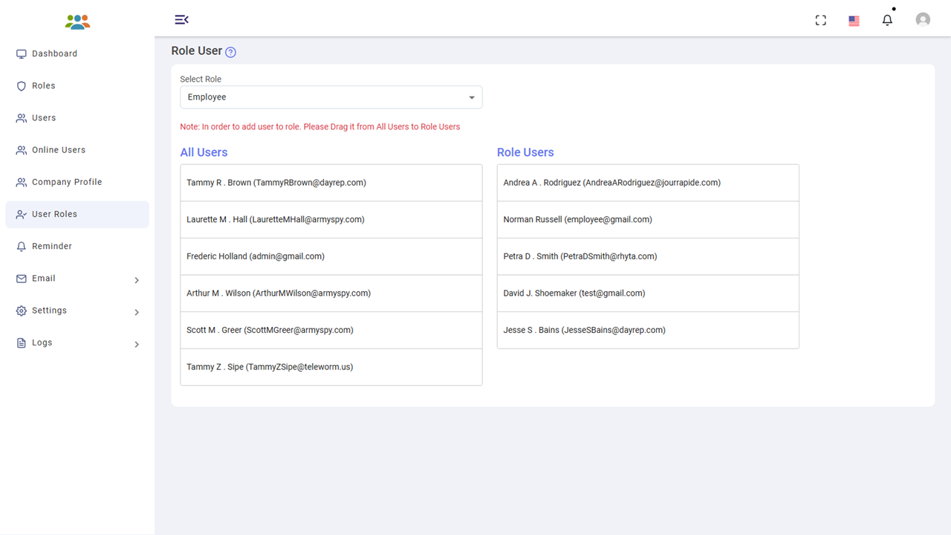This screenshot has width=951, height=535.
Task: Expand the Settings submenu
Action: 136,312
